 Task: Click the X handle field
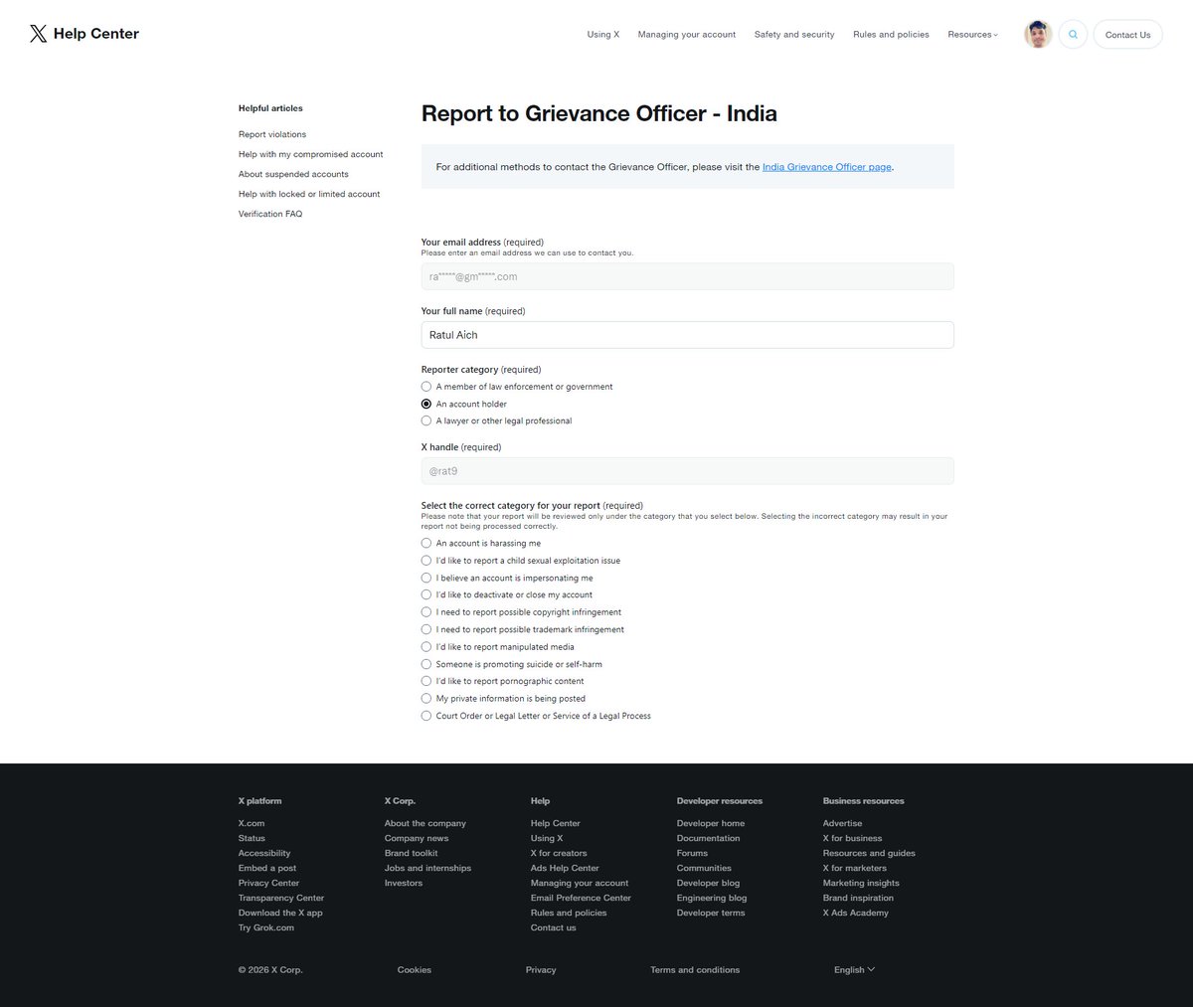pyautogui.click(x=687, y=471)
